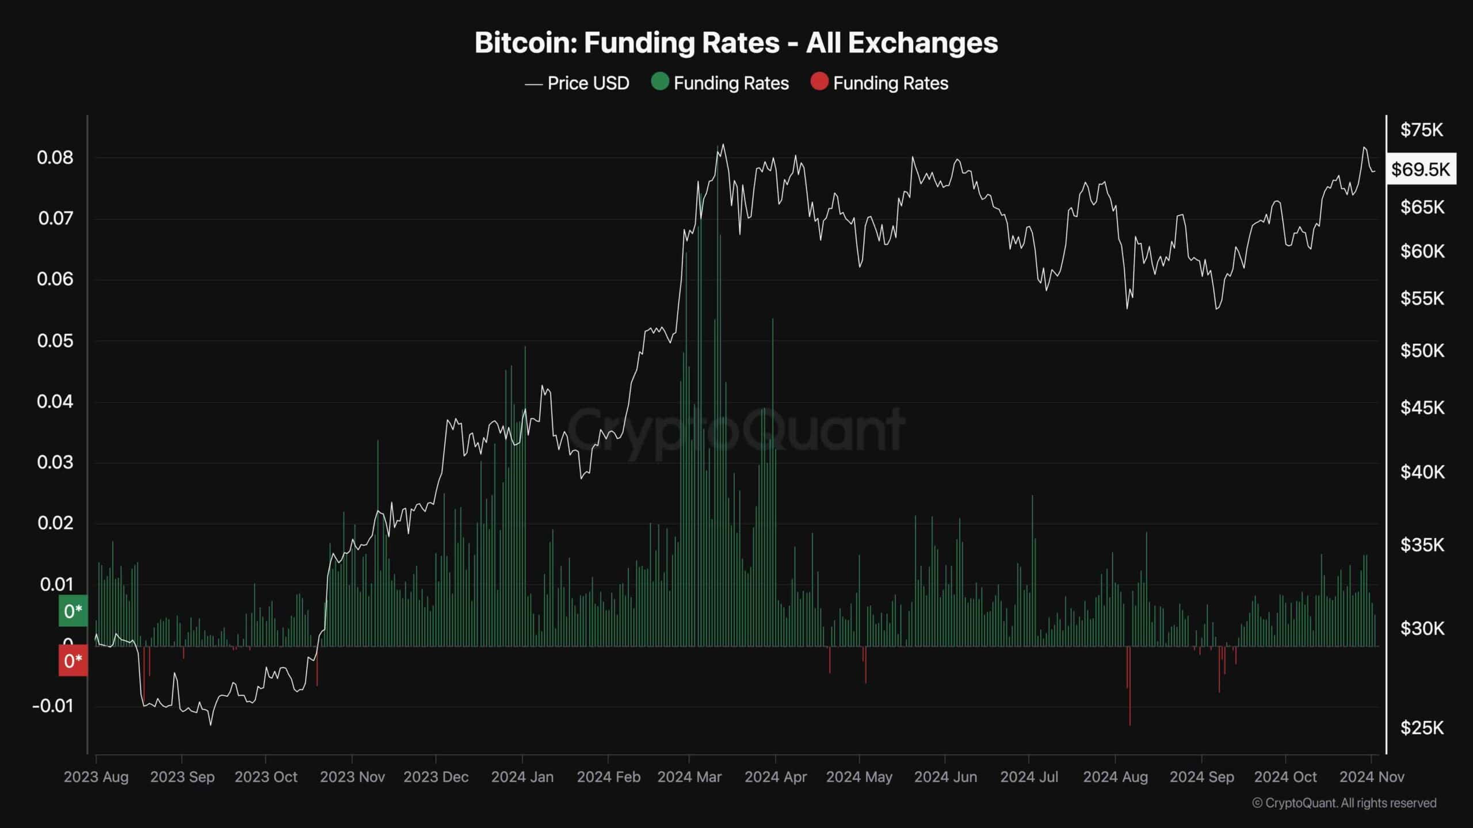Click the $69.5K current price label
Image resolution: width=1473 pixels, height=828 pixels.
coord(1421,169)
